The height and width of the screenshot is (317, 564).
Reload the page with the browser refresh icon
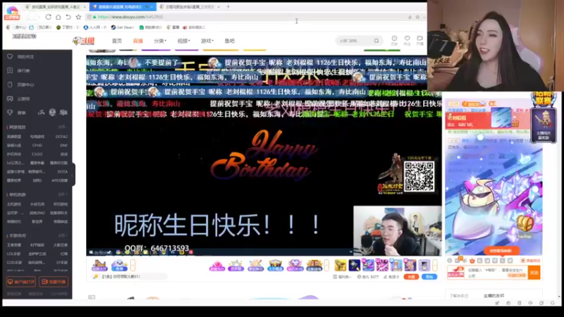tap(48, 17)
